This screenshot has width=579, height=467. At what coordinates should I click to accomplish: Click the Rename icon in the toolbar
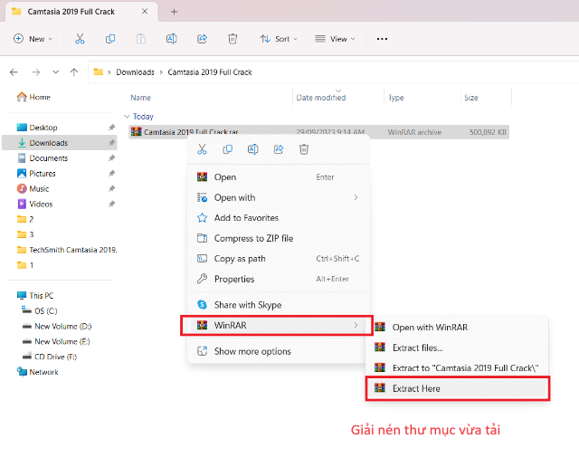click(x=171, y=39)
